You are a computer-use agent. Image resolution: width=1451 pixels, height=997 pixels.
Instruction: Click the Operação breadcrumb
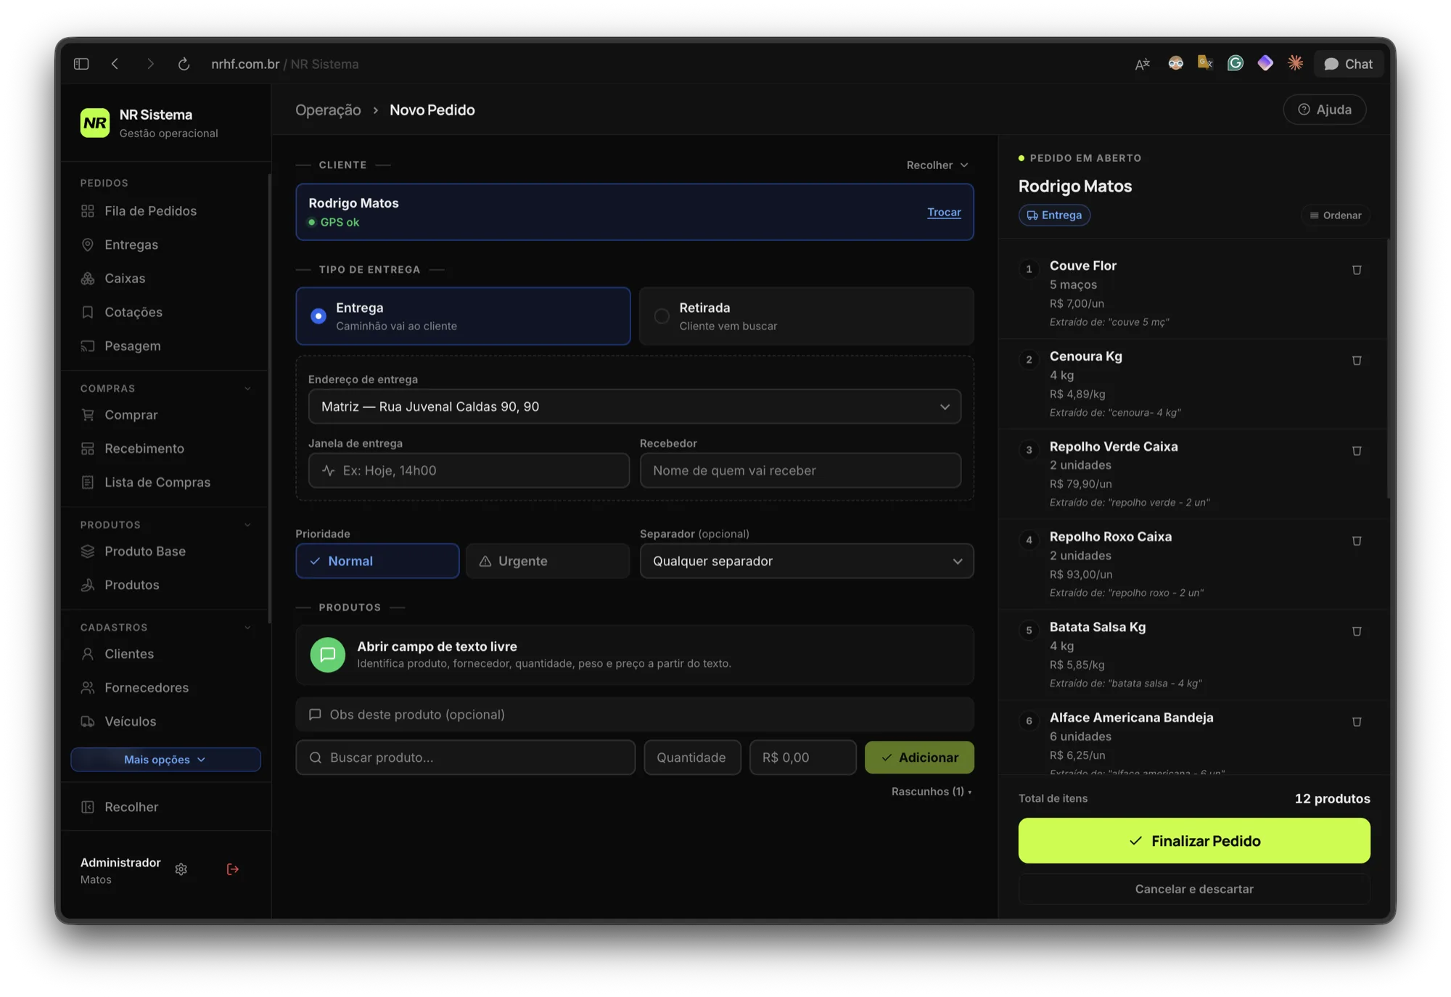tap(328, 110)
